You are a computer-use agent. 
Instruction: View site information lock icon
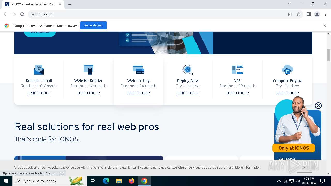click(x=33, y=14)
